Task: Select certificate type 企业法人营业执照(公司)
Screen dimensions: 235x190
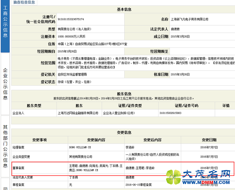Action: tap(119, 113)
